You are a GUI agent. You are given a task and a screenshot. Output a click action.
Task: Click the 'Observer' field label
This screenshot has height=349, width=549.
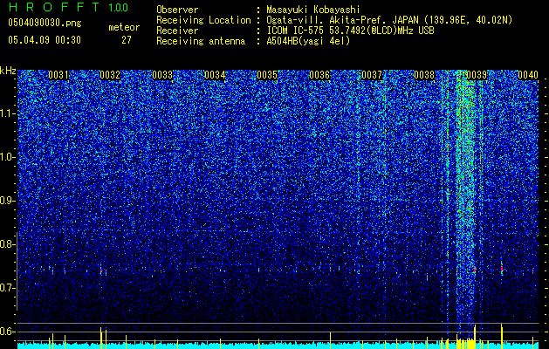pyautogui.click(x=177, y=10)
